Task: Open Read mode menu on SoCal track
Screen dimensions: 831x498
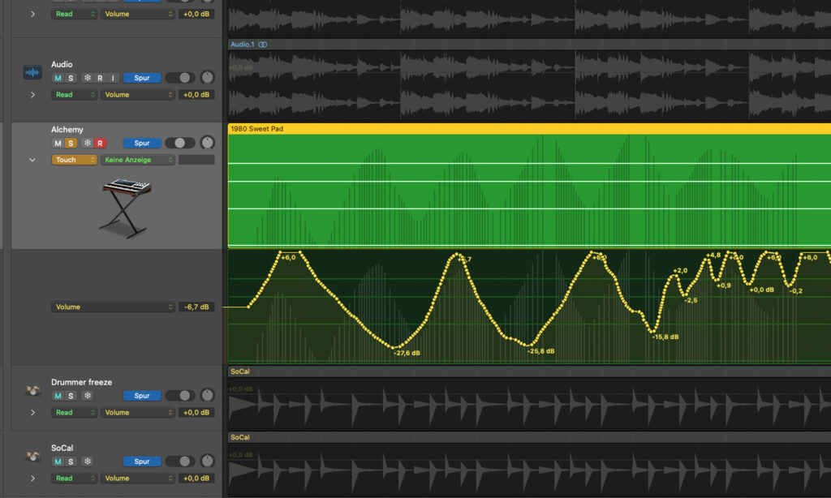Action: [74, 479]
